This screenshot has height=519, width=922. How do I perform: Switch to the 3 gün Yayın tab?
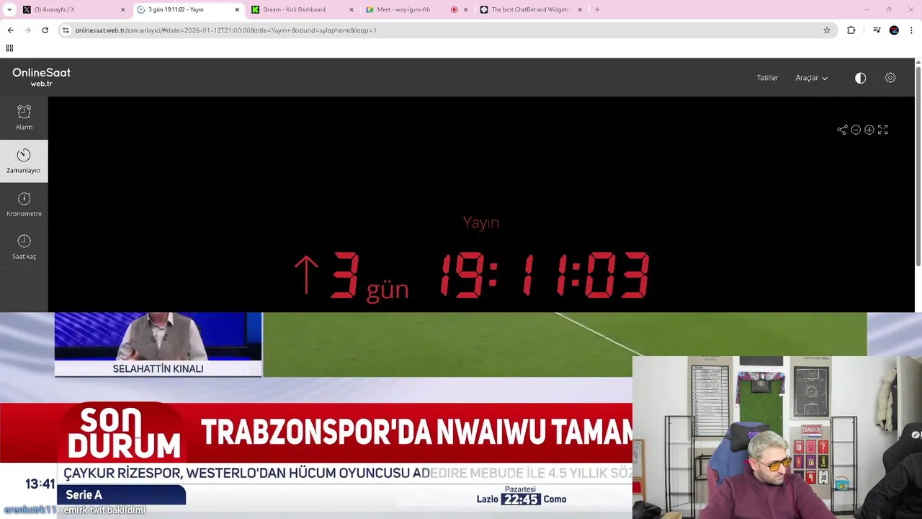[x=187, y=9]
